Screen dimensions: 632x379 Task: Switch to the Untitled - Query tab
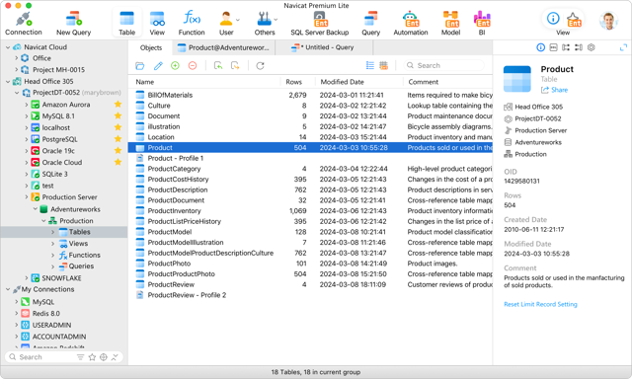324,47
